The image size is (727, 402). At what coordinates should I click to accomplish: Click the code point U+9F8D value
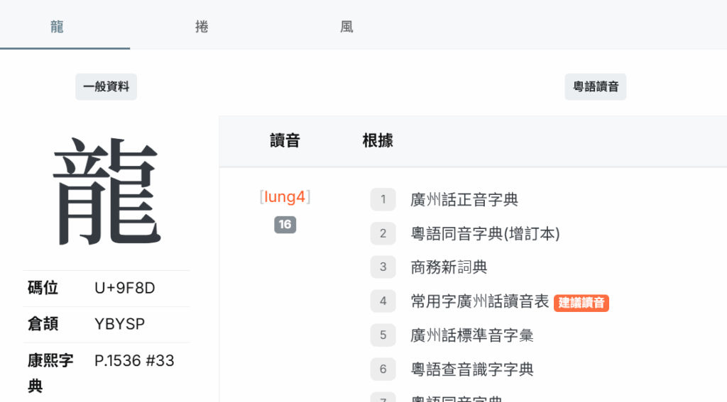coord(124,289)
